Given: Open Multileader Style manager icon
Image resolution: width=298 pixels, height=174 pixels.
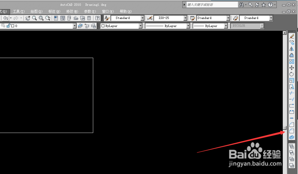Looking at the screenshot, I should 235,18.
